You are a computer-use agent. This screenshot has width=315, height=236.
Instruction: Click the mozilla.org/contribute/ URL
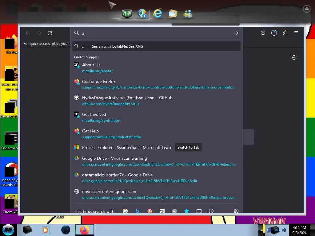101,120
